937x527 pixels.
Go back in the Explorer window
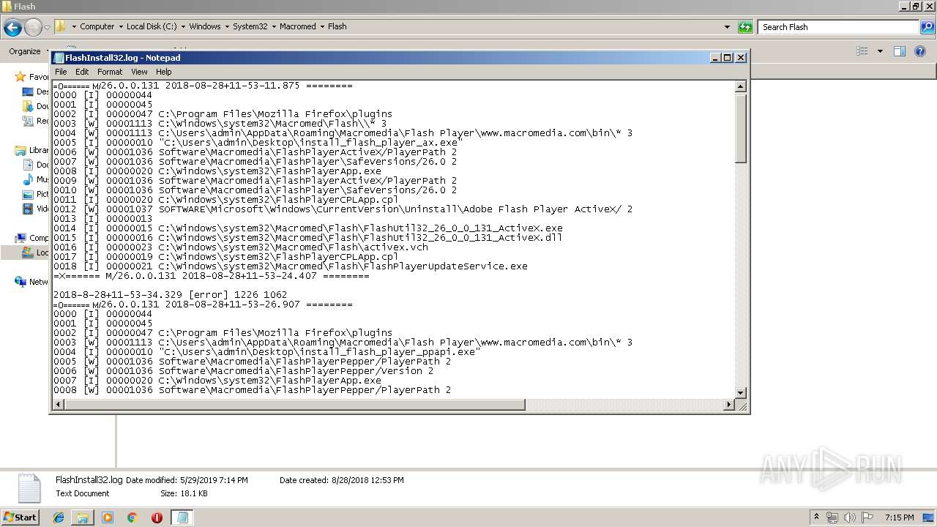[12, 27]
